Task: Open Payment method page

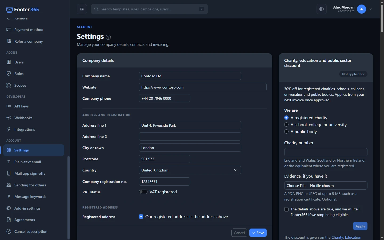Action: (34, 30)
